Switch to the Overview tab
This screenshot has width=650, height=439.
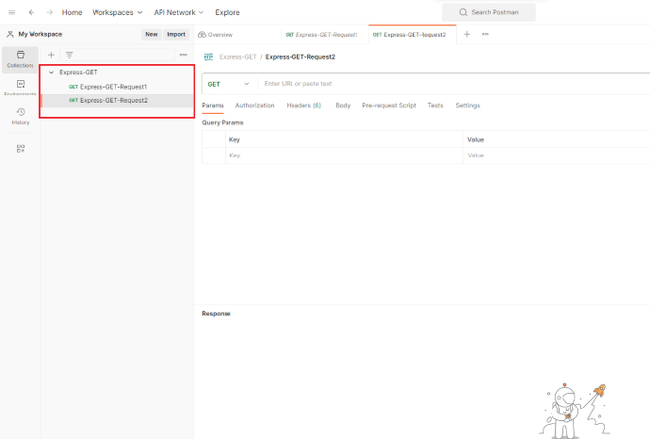click(x=216, y=35)
